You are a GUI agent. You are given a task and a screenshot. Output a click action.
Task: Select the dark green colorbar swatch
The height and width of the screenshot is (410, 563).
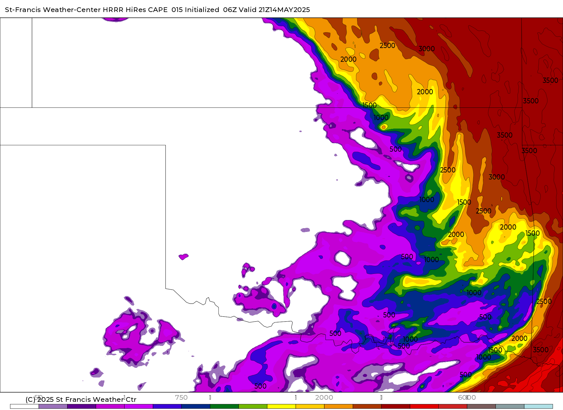click(224, 406)
